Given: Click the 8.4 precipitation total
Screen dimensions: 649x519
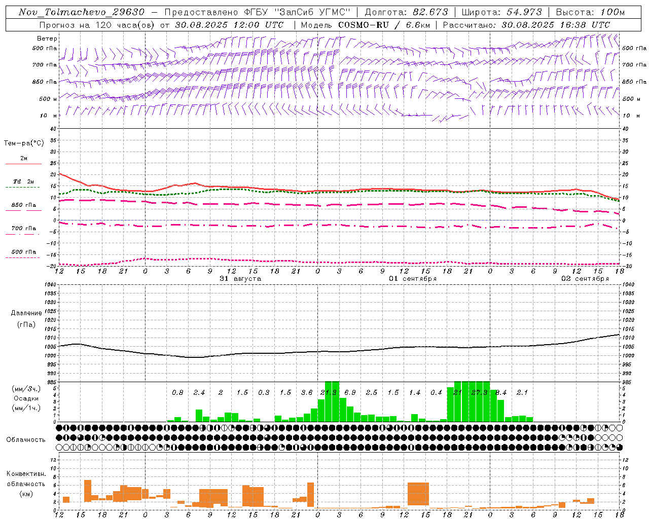Looking at the screenshot, I should [x=501, y=393].
